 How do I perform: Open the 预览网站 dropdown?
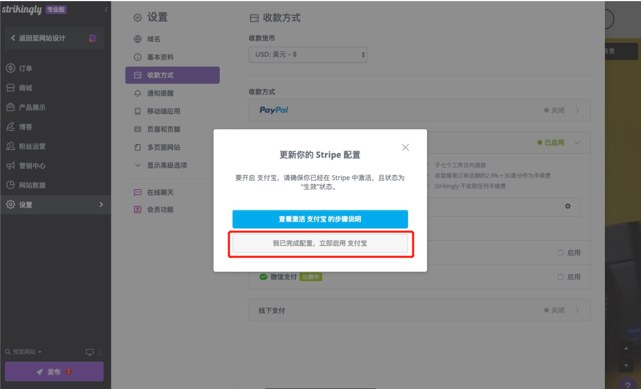coord(24,352)
